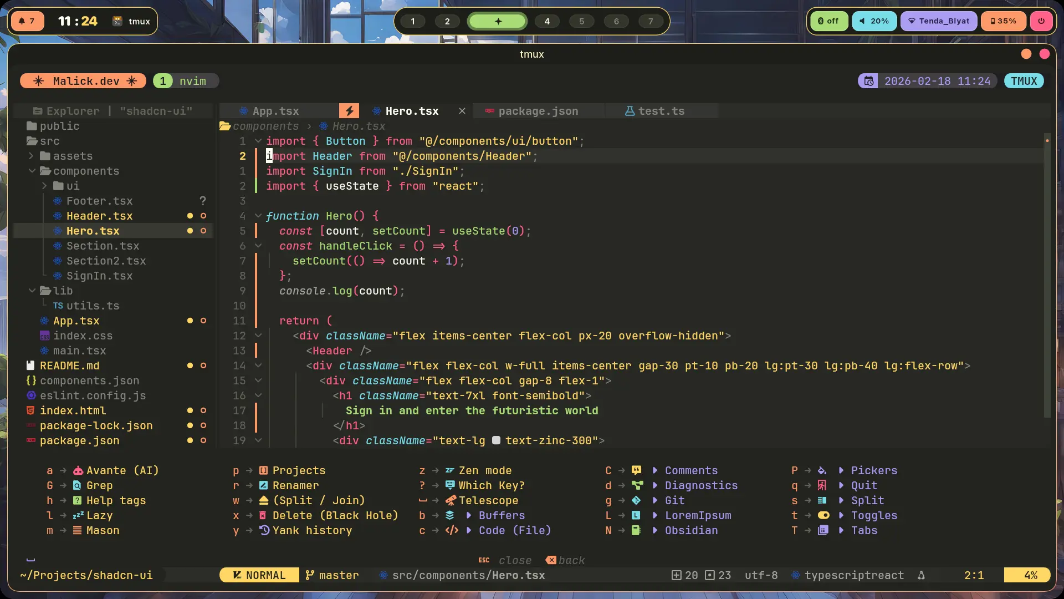Click the README.md file icon

coord(30,366)
